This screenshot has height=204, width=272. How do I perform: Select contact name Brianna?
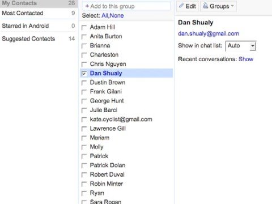[100, 45]
